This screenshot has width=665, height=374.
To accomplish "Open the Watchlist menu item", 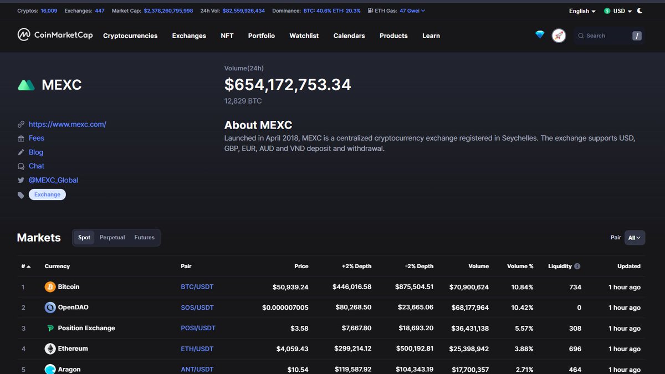I will [x=304, y=35].
